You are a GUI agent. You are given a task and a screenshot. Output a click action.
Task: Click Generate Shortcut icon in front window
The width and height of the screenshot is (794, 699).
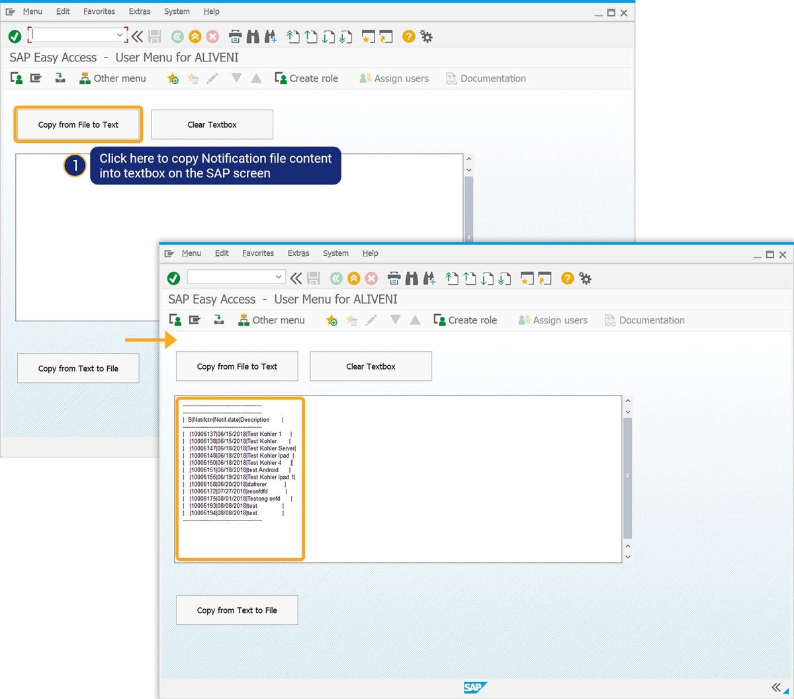point(545,278)
